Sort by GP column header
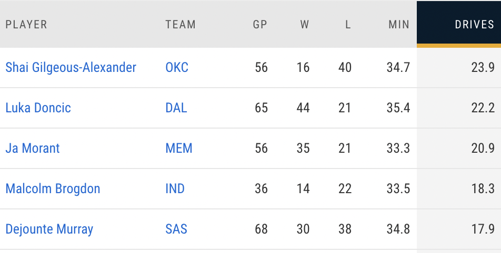Viewport: 501px width, 253px height. 260,25
